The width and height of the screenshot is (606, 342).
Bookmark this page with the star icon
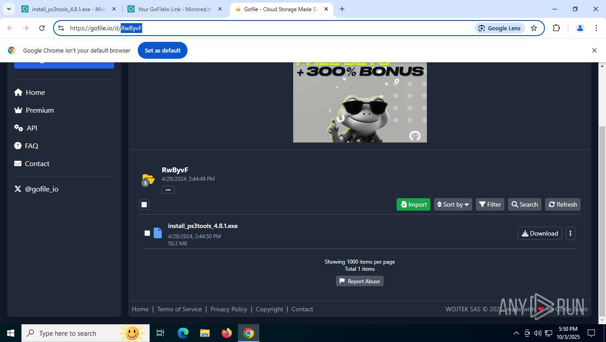point(534,28)
